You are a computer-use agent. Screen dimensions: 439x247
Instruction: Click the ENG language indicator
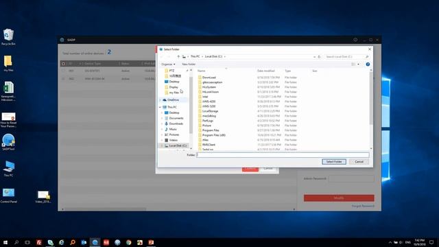coord(408,242)
